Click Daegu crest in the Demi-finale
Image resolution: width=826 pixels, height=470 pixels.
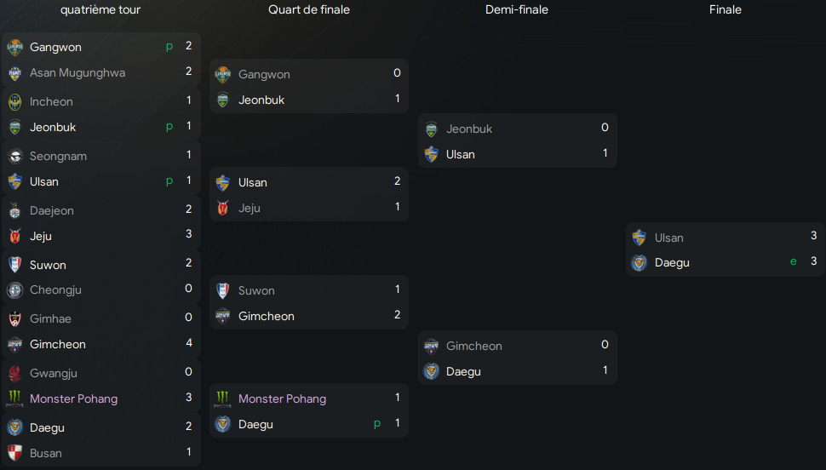click(x=432, y=372)
